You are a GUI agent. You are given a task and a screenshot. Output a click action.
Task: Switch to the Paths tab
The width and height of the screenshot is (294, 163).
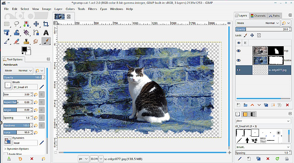point(274,16)
